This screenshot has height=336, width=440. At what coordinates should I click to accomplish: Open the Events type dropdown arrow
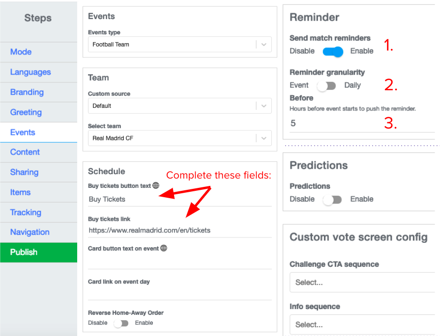264,45
